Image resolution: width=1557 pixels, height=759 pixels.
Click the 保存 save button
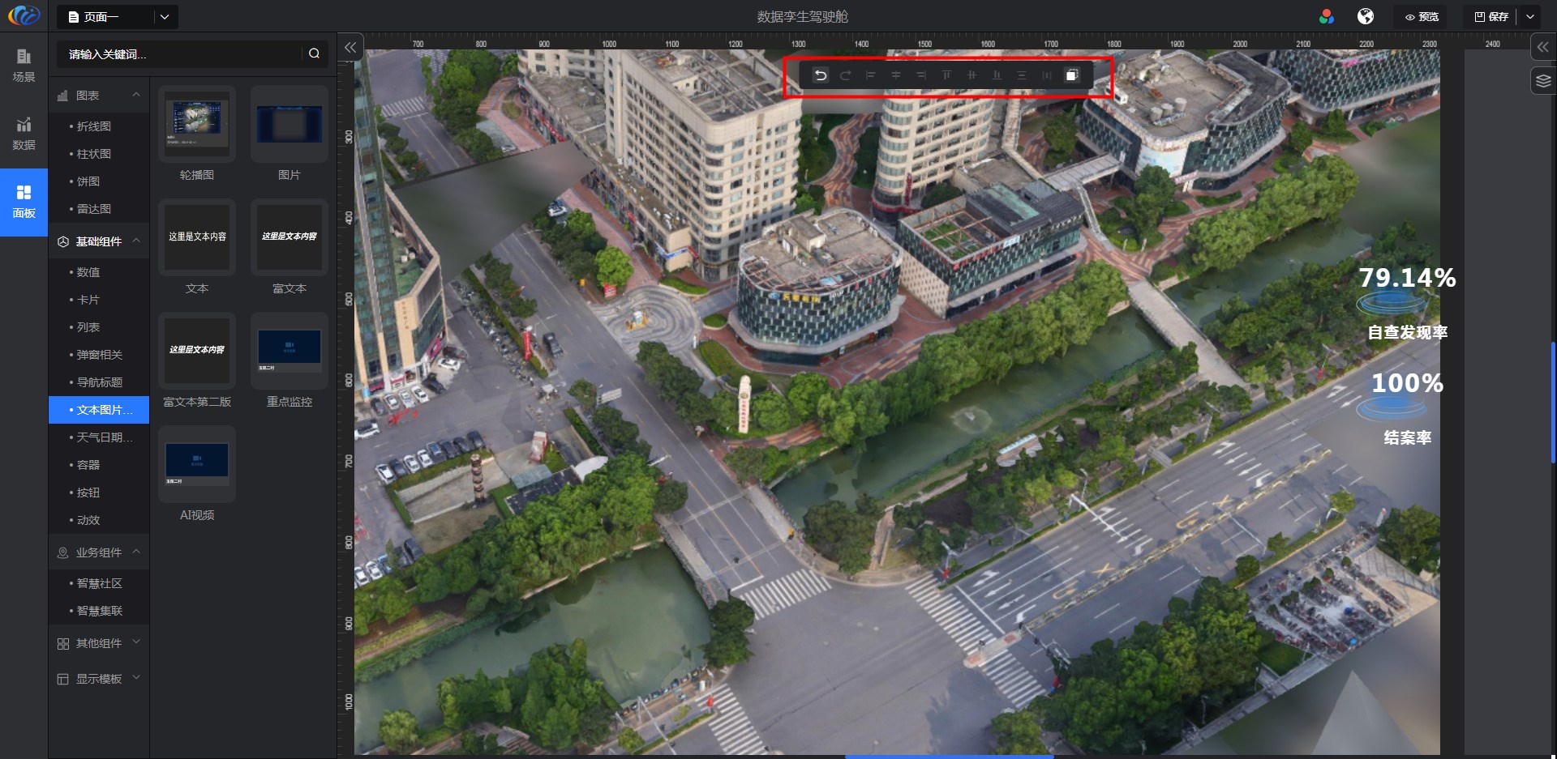tap(1491, 17)
